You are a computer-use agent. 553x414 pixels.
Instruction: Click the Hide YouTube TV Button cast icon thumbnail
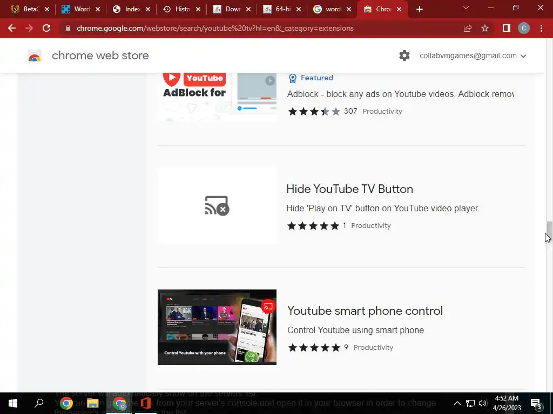(x=217, y=205)
